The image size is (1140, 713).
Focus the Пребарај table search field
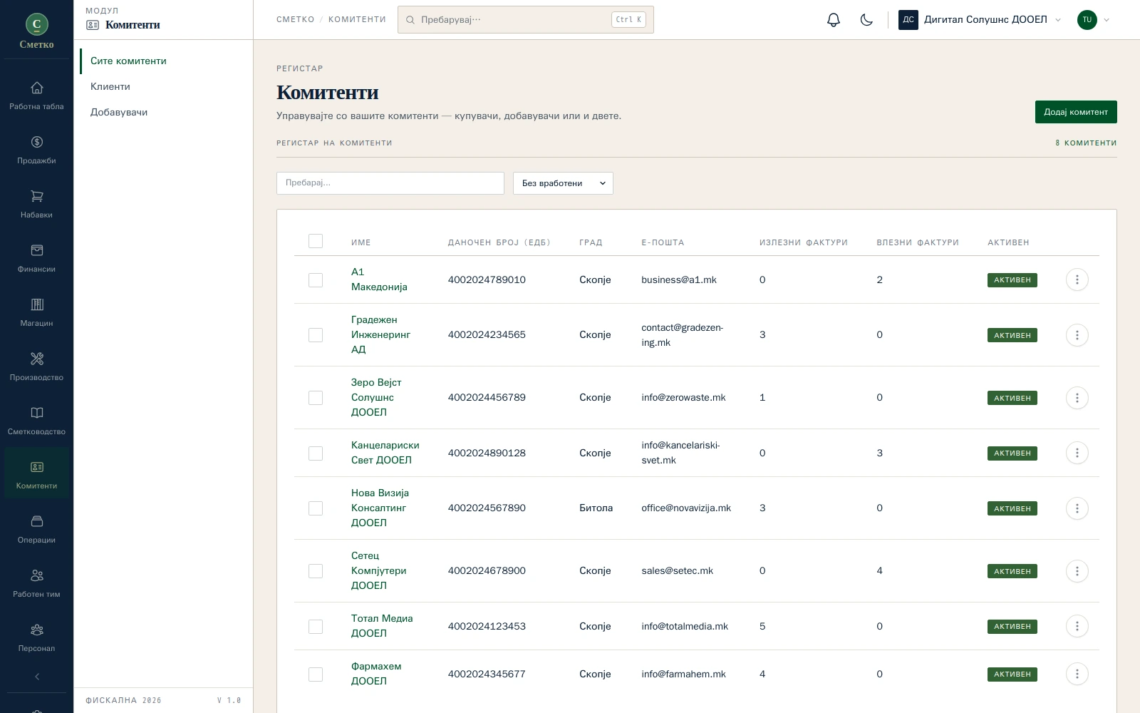tap(390, 183)
